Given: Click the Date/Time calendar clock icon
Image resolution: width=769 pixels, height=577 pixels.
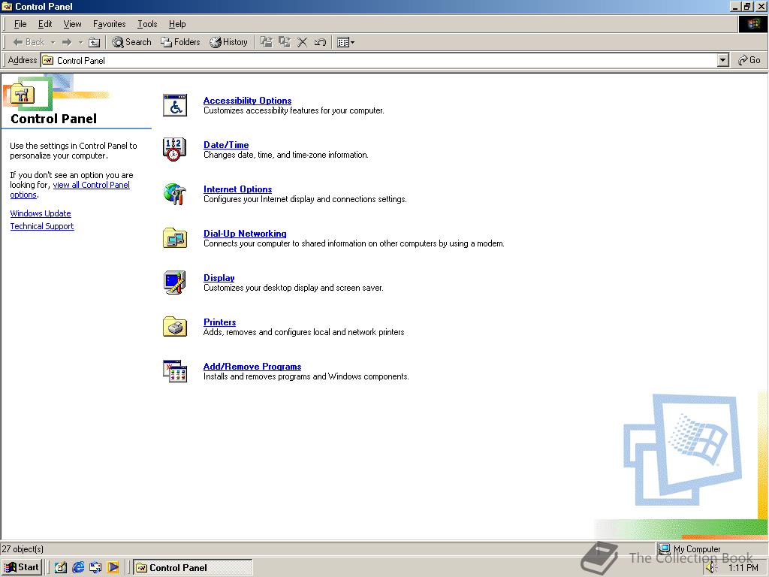Looking at the screenshot, I should click(174, 150).
